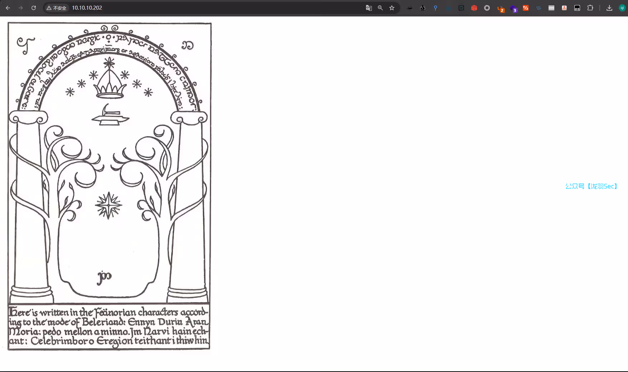Click the zoom magnifier icon

coord(380,8)
